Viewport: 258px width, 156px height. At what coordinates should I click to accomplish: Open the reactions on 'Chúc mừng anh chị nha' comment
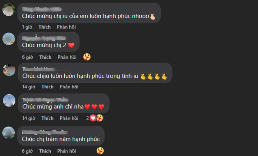click(x=95, y=118)
